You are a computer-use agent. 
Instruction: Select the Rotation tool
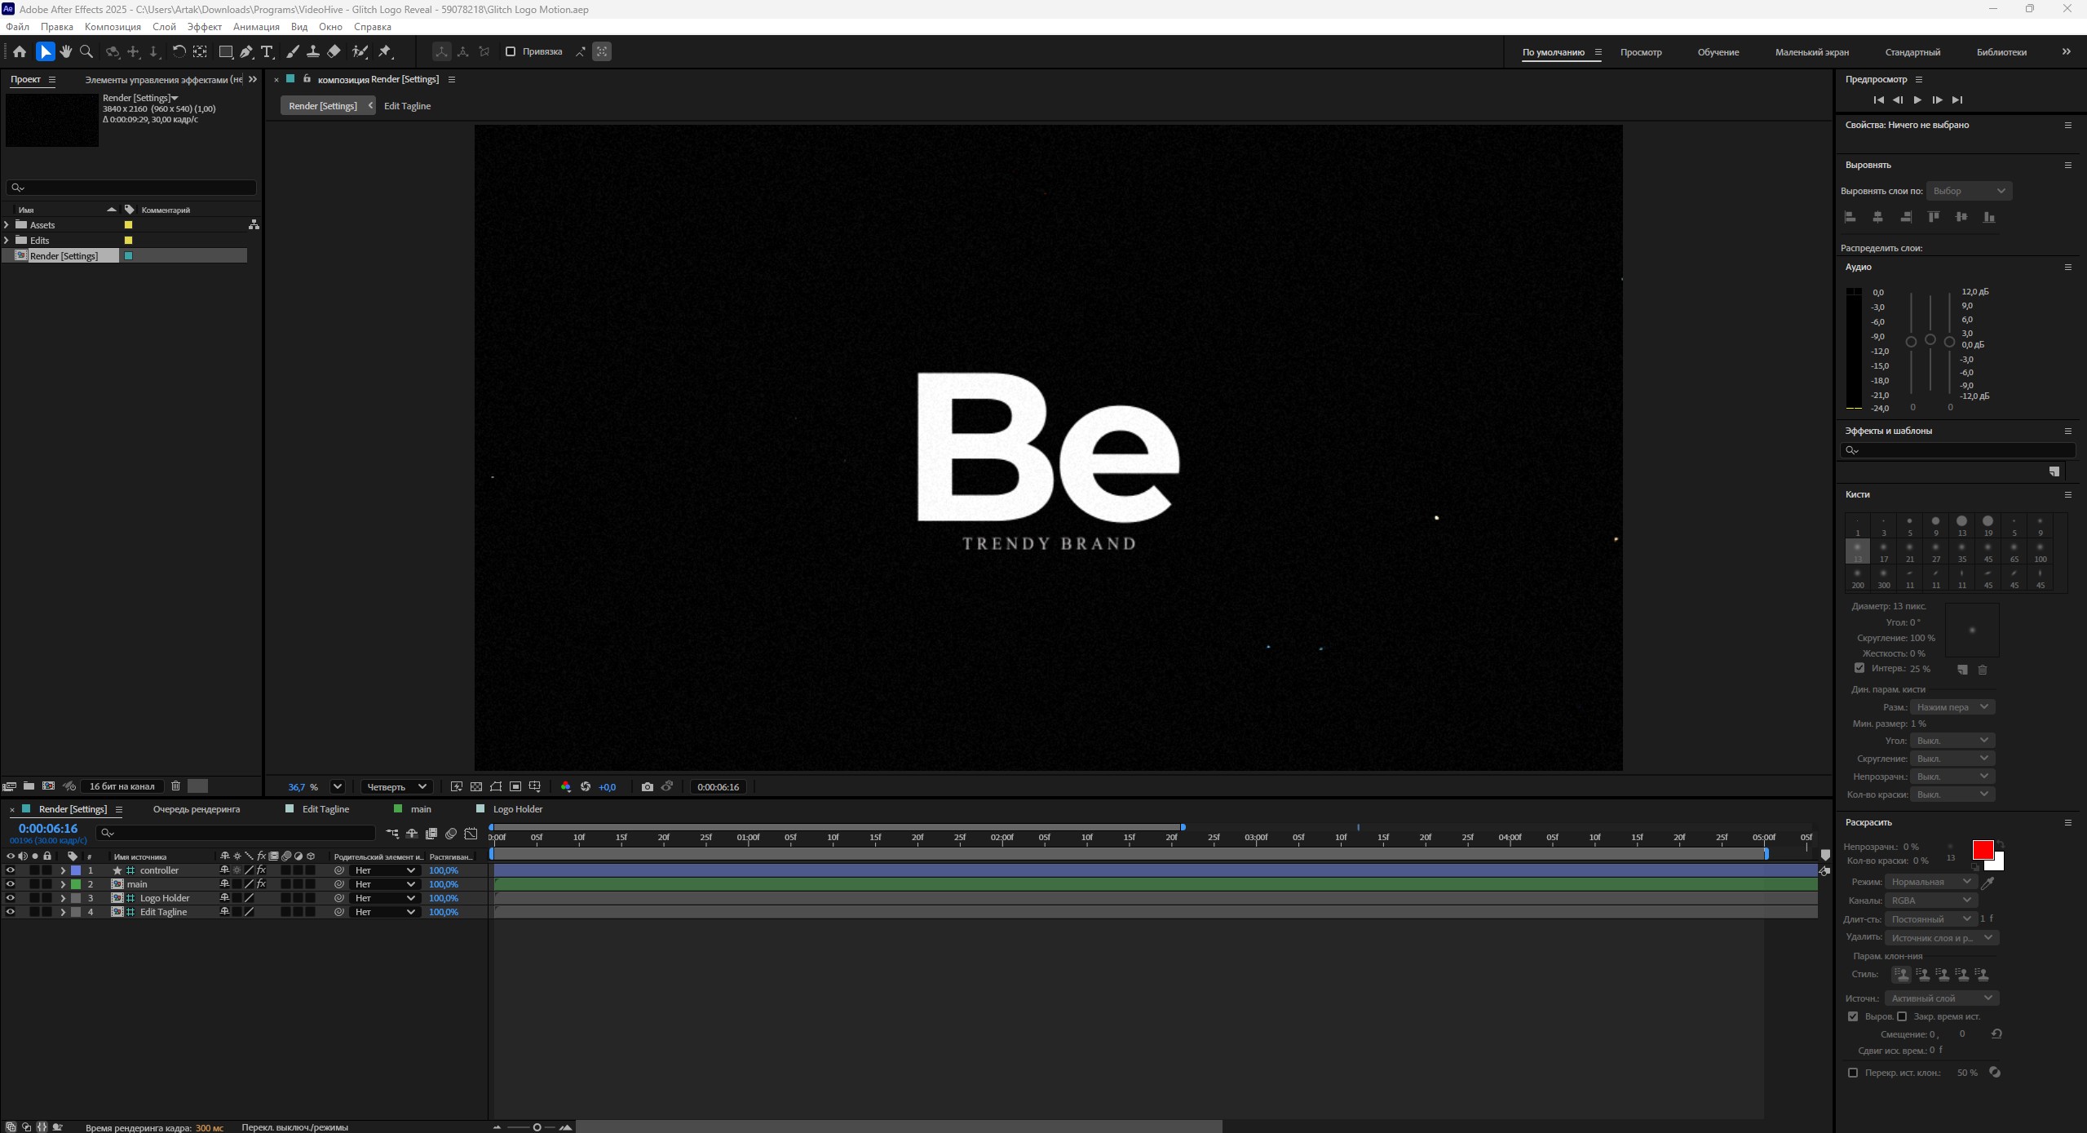coord(178,51)
